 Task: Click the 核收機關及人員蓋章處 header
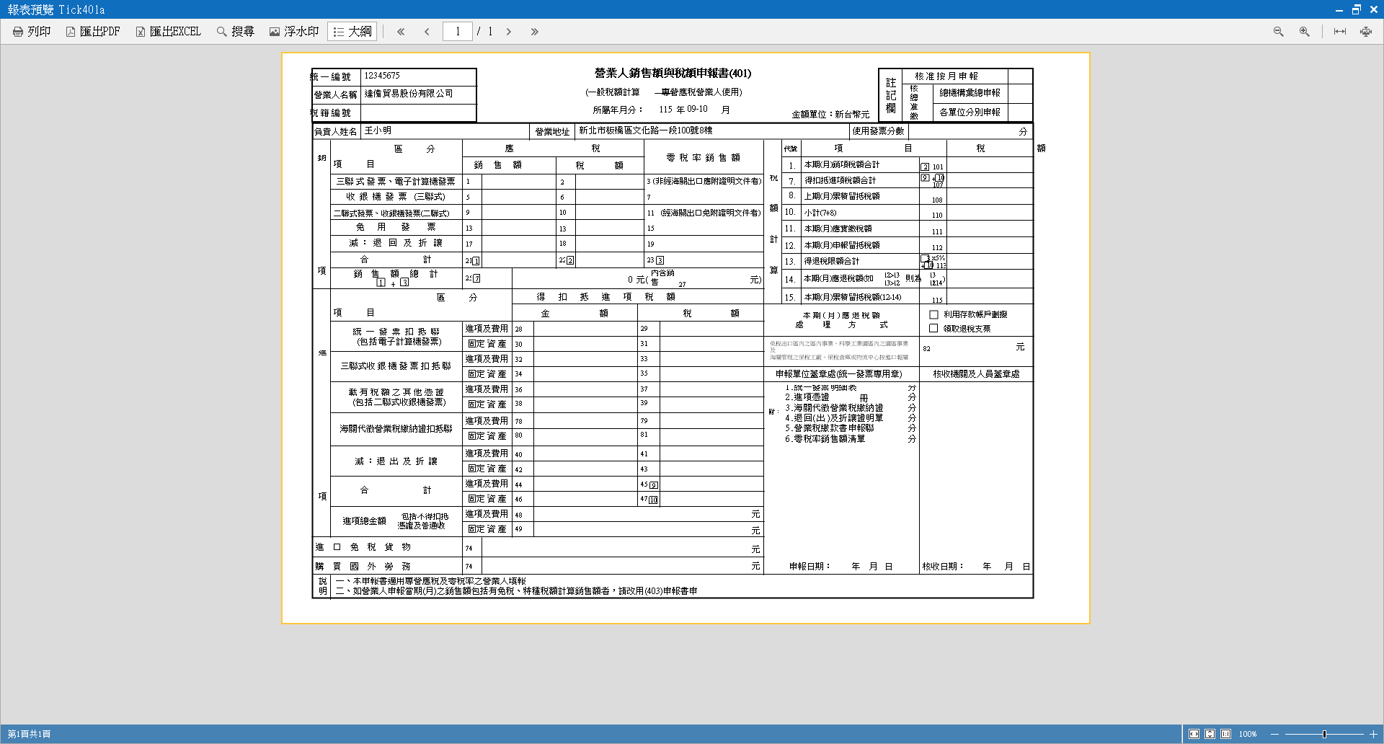point(976,373)
